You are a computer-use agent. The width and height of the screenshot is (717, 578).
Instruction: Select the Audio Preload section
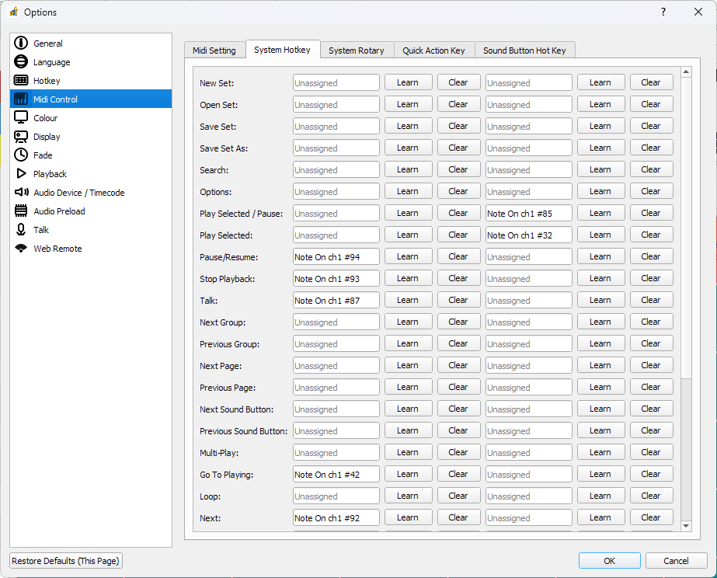click(58, 211)
